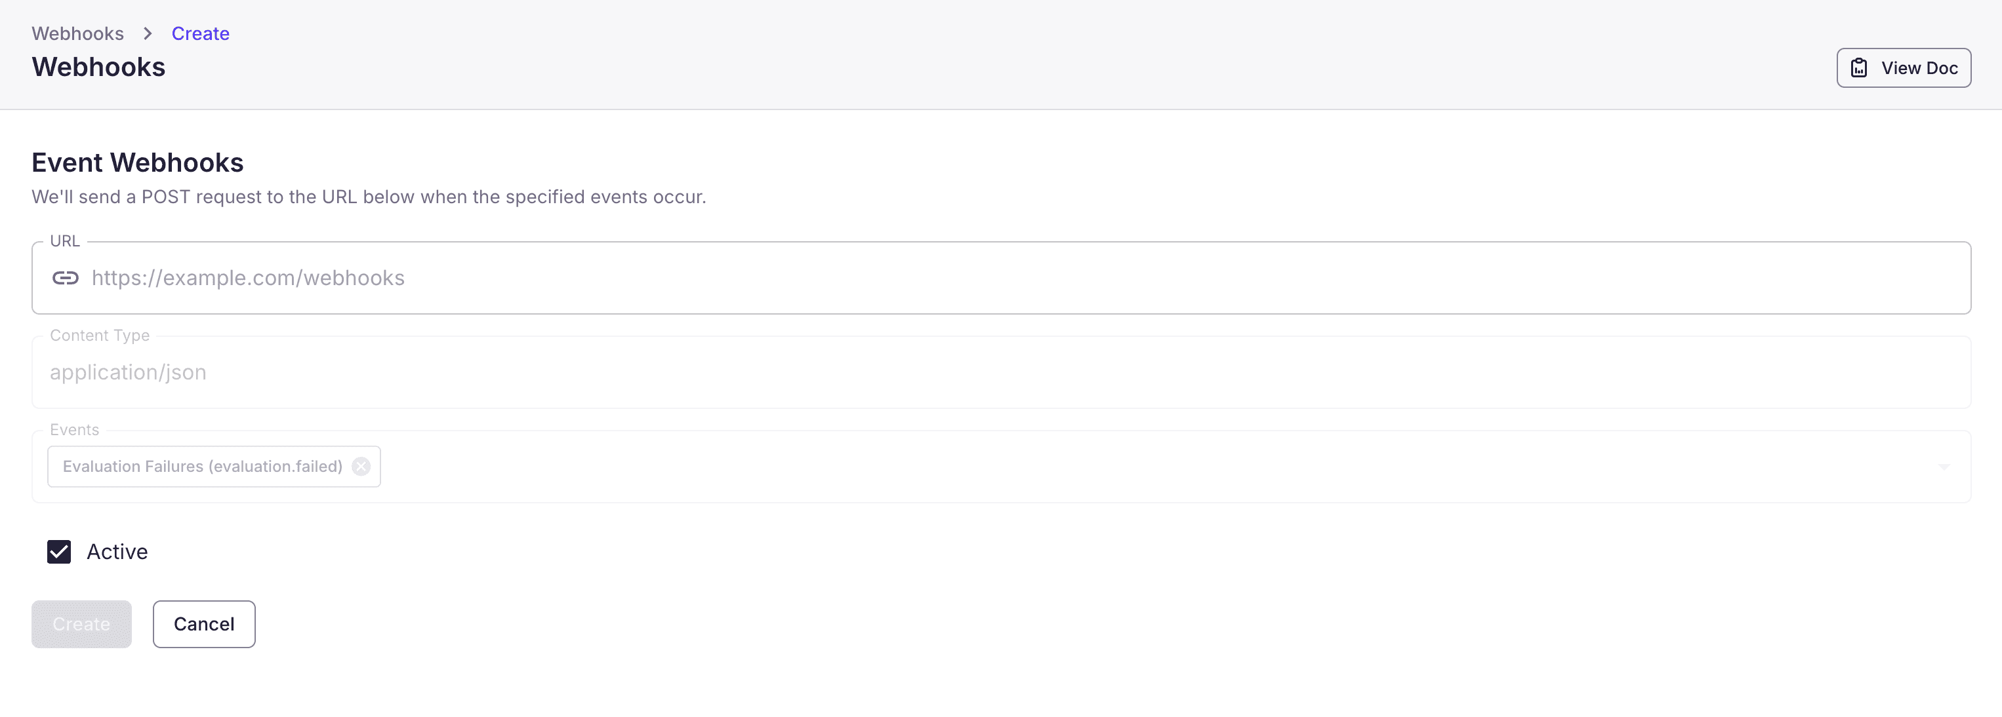The image size is (2002, 717).
Task: Toggle the Active checkbox
Action: 59,552
